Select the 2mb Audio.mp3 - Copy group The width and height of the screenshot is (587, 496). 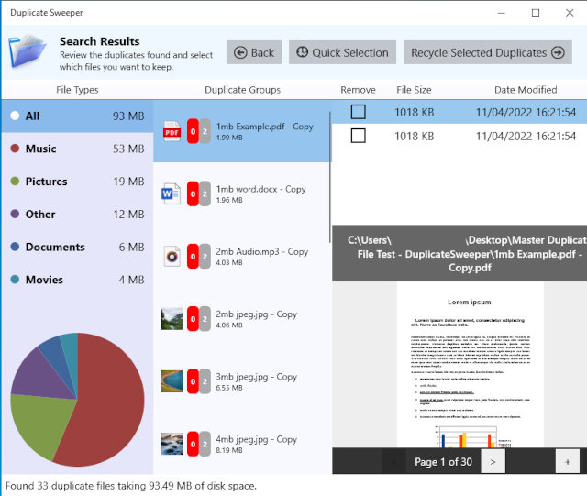tap(242, 257)
